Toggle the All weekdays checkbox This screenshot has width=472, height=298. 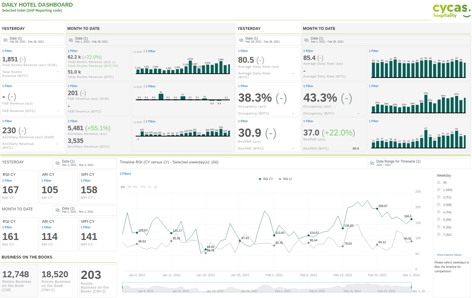click(438, 182)
